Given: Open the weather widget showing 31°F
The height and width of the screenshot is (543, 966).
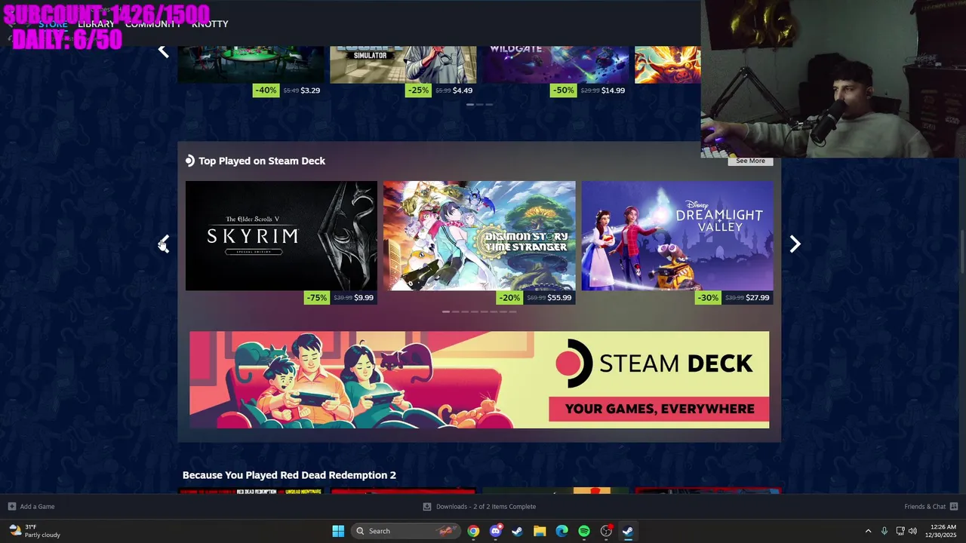Looking at the screenshot, I should 35,531.
